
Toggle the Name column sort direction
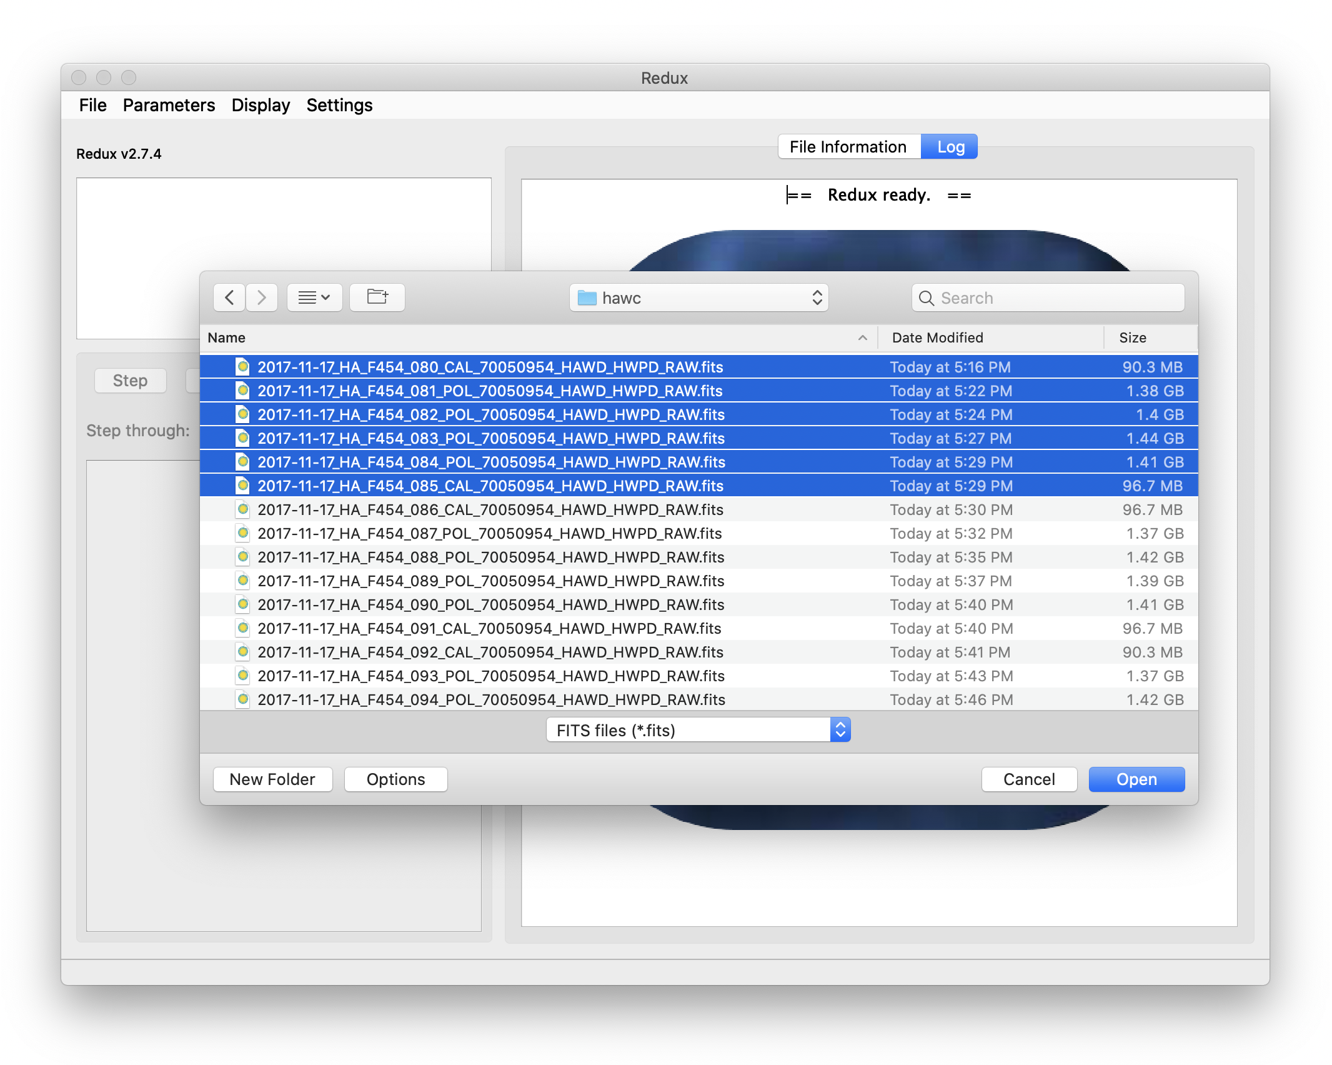pos(862,337)
